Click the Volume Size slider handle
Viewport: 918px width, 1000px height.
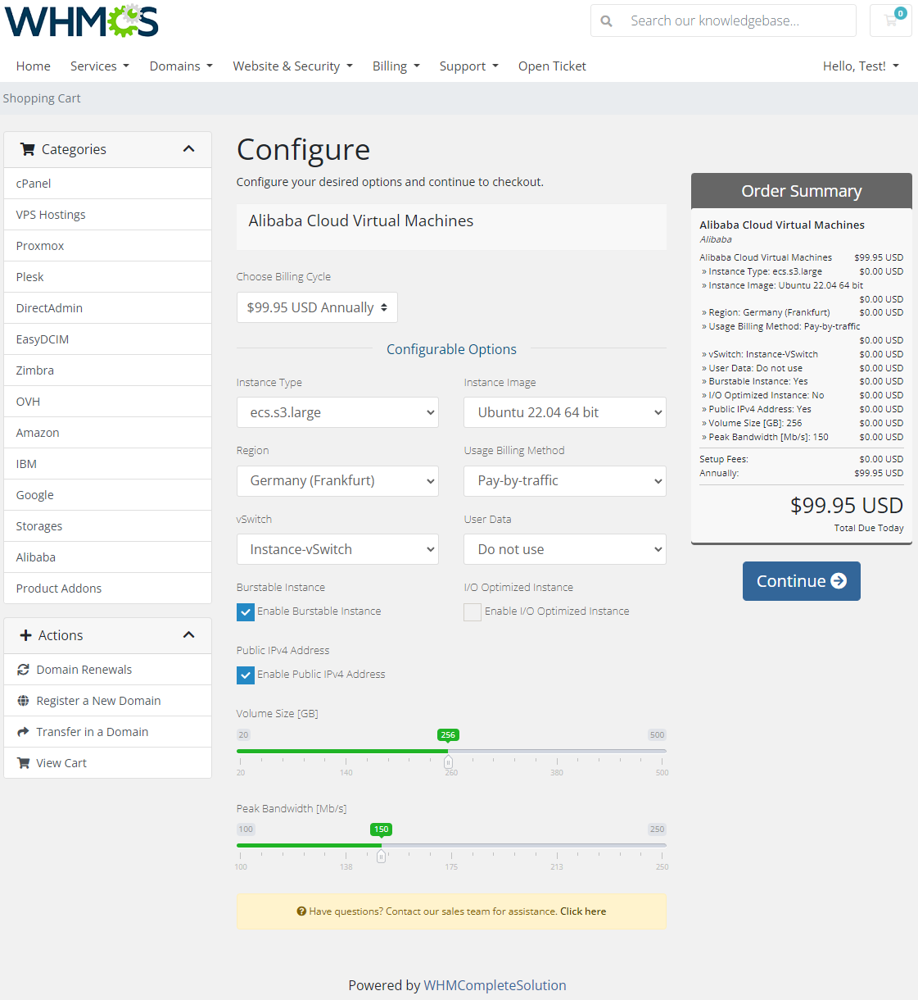(x=448, y=762)
